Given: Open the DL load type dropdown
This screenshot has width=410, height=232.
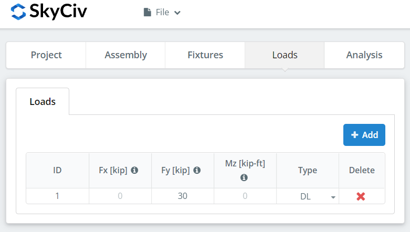Looking at the screenshot, I should [310, 196].
